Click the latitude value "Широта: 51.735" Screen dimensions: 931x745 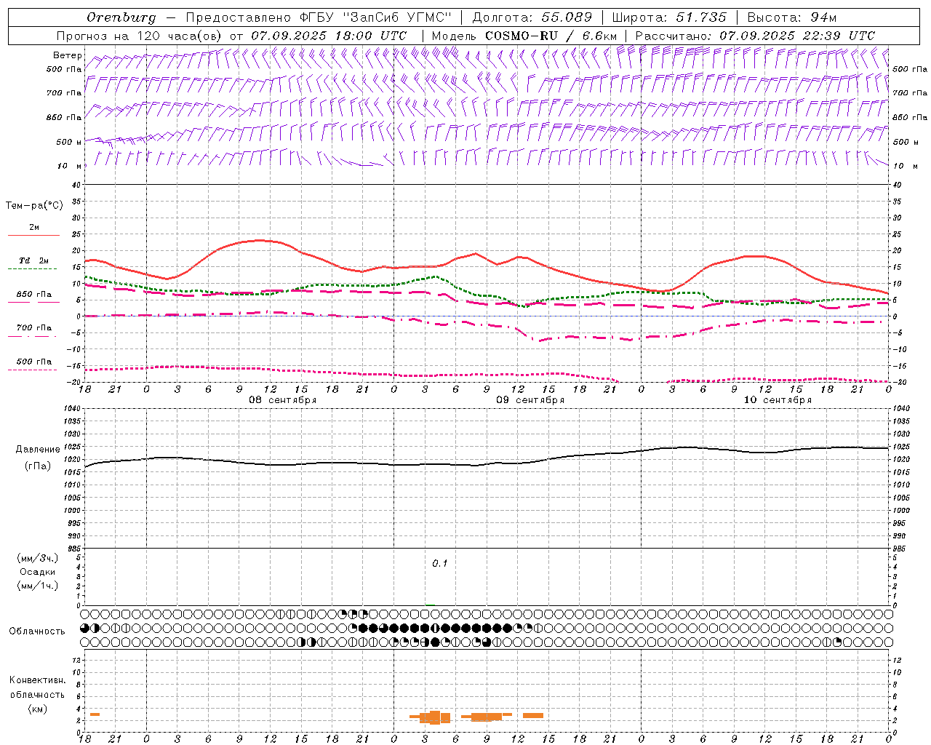click(668, 17)
